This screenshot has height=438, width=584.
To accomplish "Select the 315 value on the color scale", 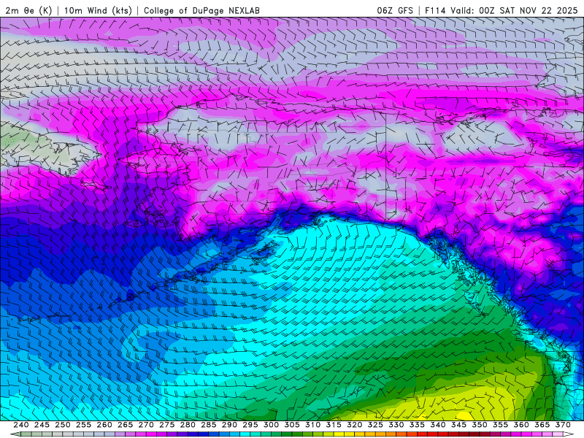I will point(334,425).
